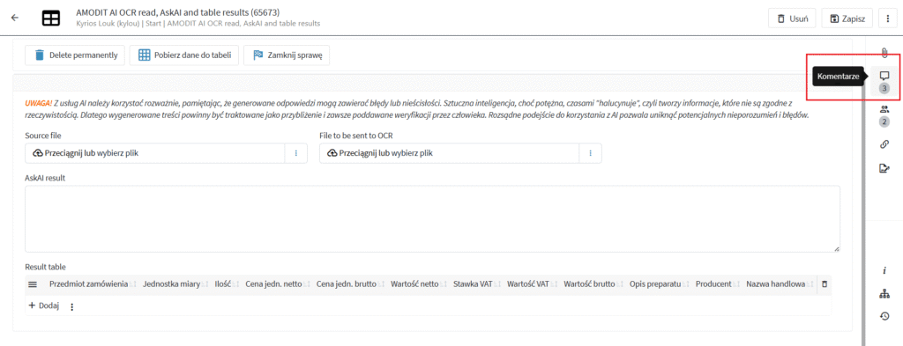Show case information italic i icon
The width and height of the screenshot is (903, 346).
click(x=884, y=270)
